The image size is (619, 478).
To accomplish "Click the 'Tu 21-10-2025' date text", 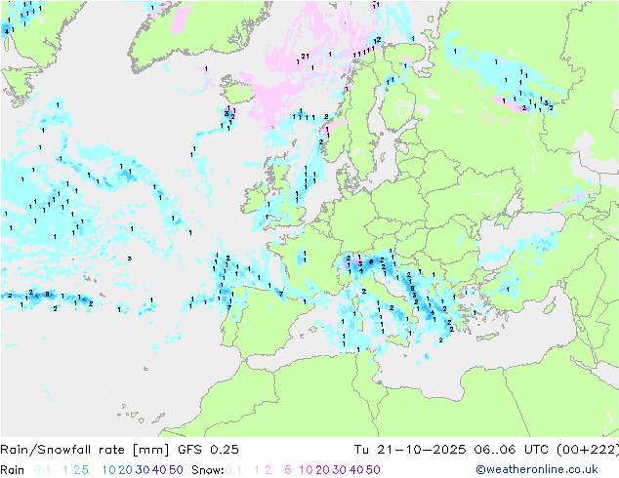I will click(410, 449).
